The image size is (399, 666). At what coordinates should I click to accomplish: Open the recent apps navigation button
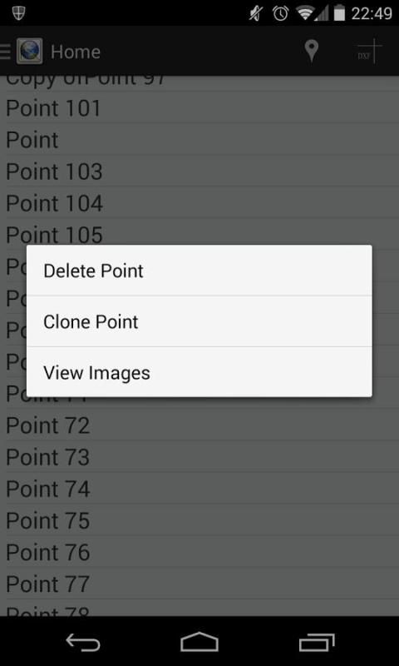coord(317,642)
